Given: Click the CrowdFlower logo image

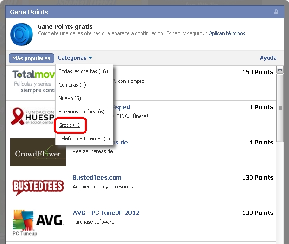Looking at the screenshot, I should pos(38,152).
